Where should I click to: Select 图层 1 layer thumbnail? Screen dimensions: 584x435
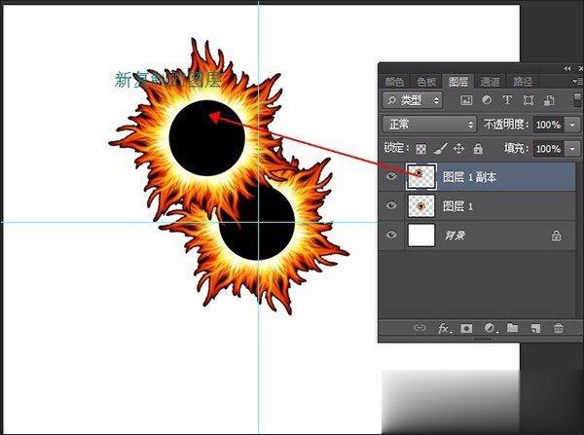421,205
